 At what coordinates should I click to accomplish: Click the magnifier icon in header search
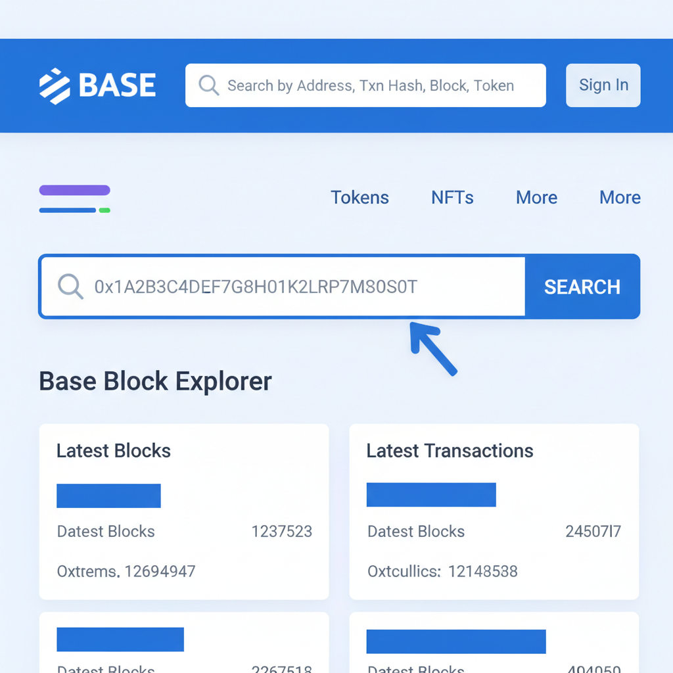point(209,85)
